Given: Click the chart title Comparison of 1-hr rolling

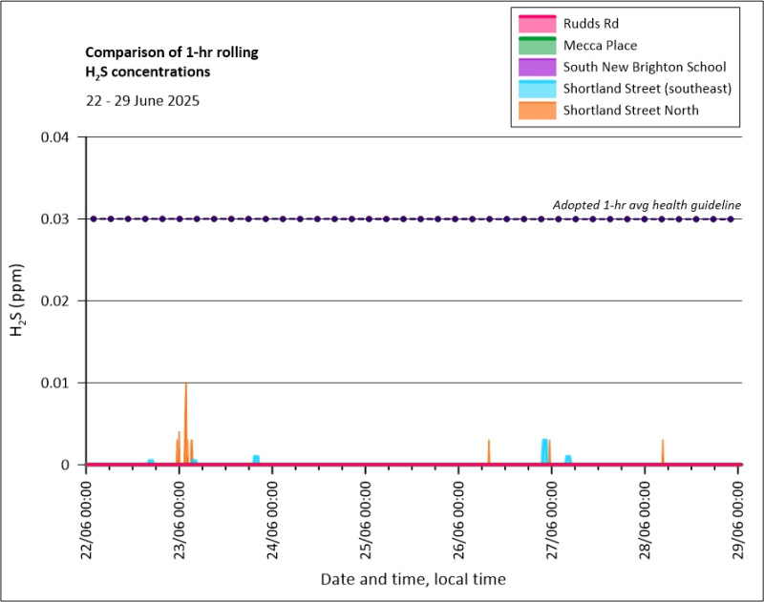Looking at the screenshot, I should click(x=172, y=52).
